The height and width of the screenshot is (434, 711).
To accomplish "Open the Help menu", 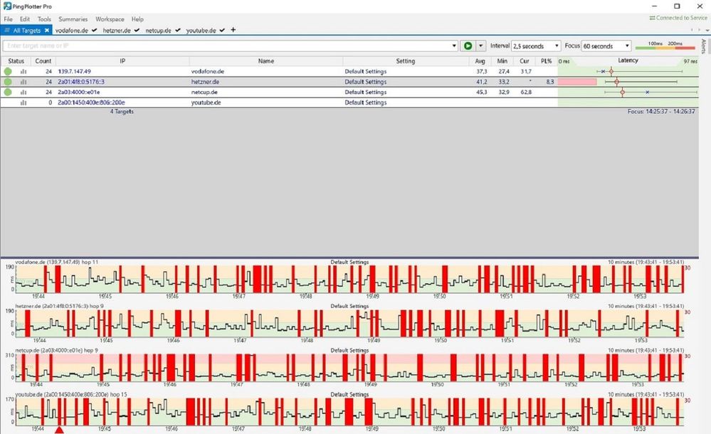I will 137,19.
